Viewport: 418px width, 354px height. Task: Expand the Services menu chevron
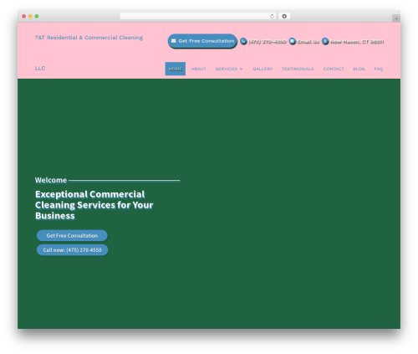[x=241, y=69]
